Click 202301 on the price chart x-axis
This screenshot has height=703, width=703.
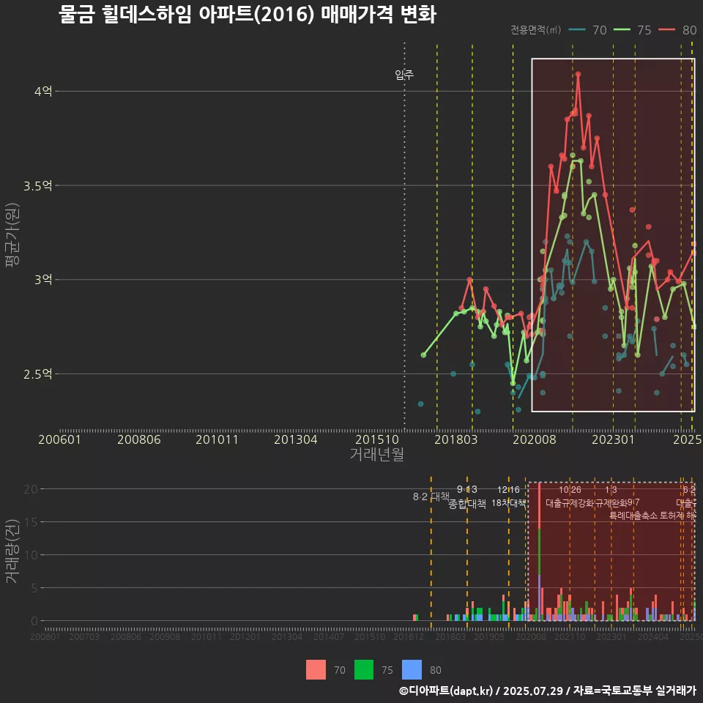tap(614, 439)
